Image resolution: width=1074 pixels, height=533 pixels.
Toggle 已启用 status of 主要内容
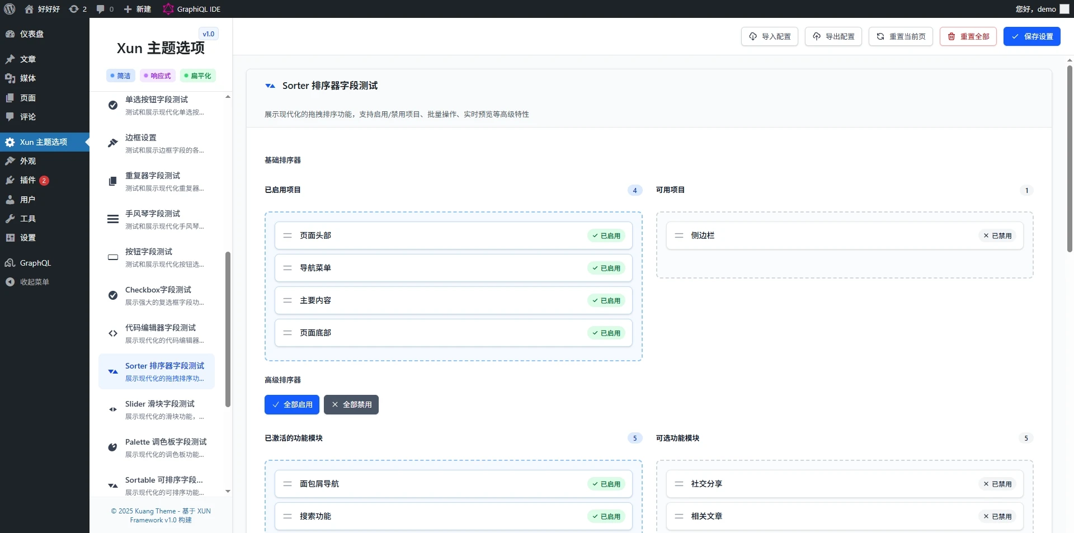click(606, 301)
